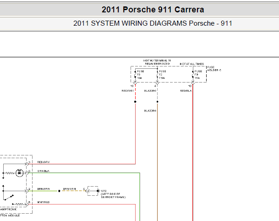
Task: Click splice dot between the BRN/ORN wires
Action: [59, 191]
